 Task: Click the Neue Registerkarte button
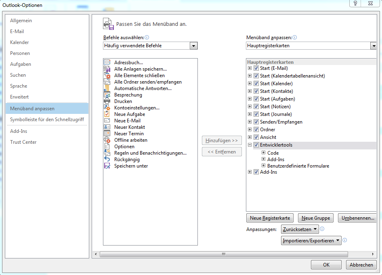[270, 218]
